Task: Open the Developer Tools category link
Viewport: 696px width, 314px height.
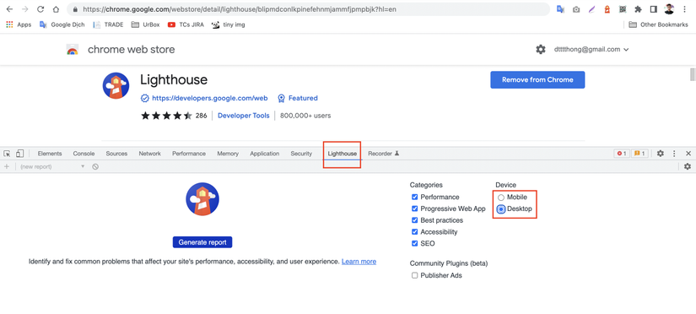Action: click(x=243, y=116)
